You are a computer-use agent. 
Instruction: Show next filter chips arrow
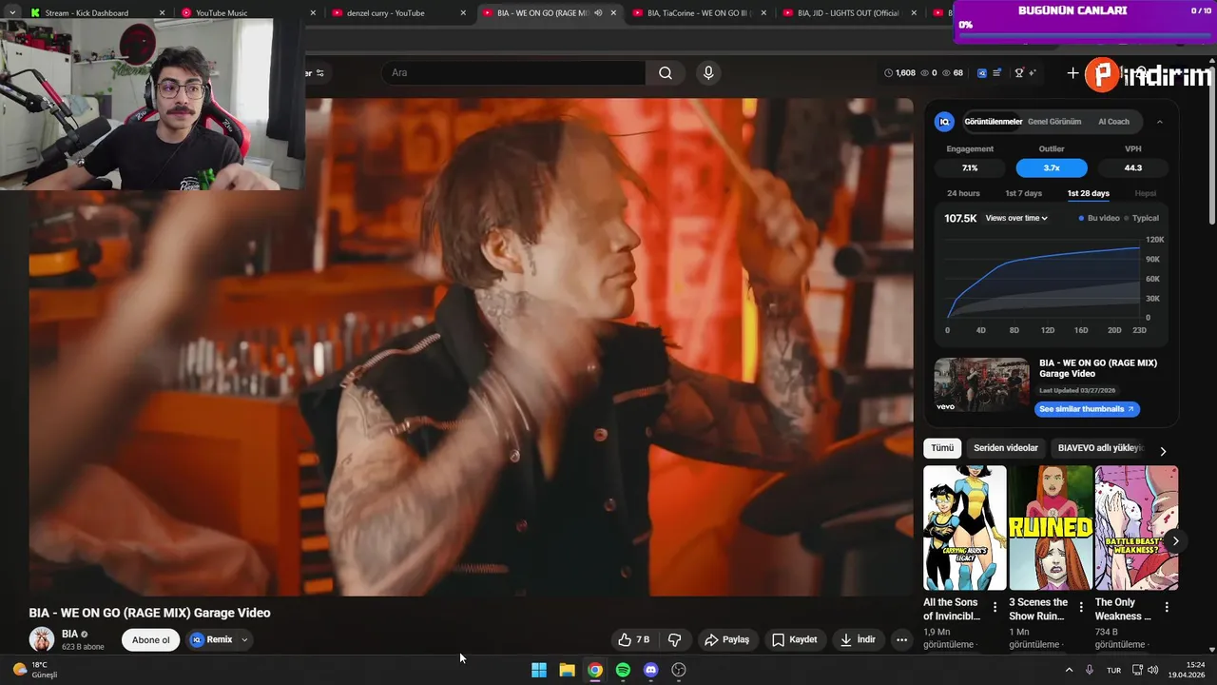pos(1163,451)
